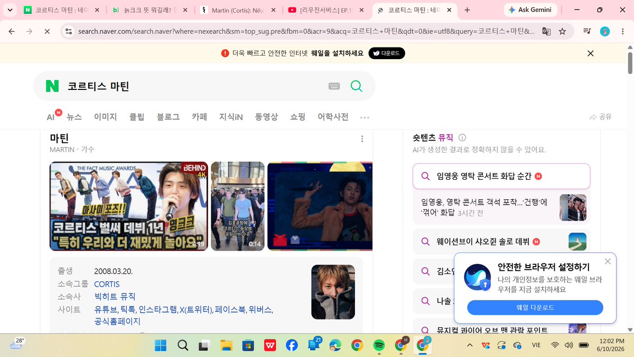Open WPS Office from taskbar
This screenshot has width=634, height=357.
point(269,345)
